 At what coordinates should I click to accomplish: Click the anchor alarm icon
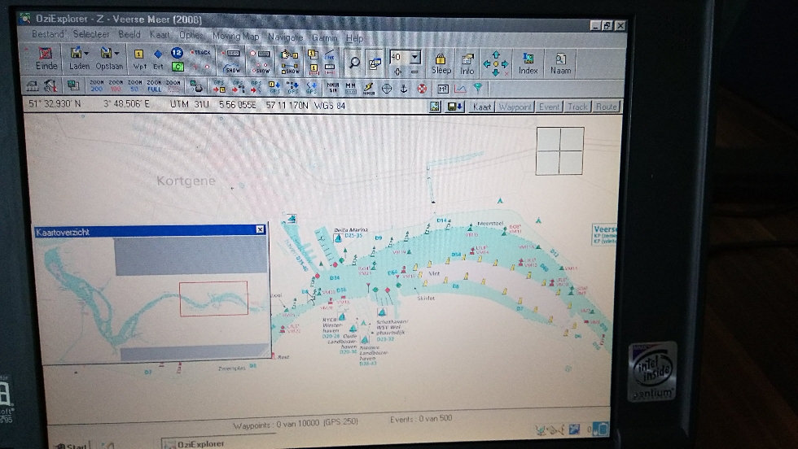click(x=404, y=89)
